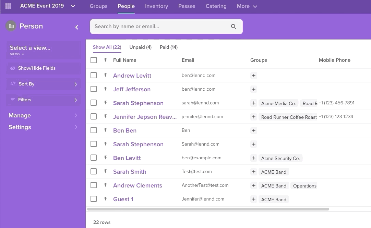Click the horizontal scrollbar below the table
This screenshot has width=371, height=228.
pos(208,209)
